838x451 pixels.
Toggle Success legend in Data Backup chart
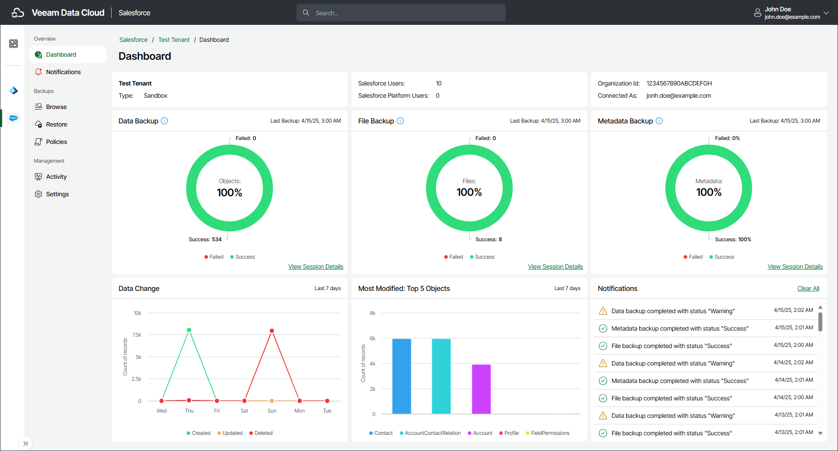242,257
